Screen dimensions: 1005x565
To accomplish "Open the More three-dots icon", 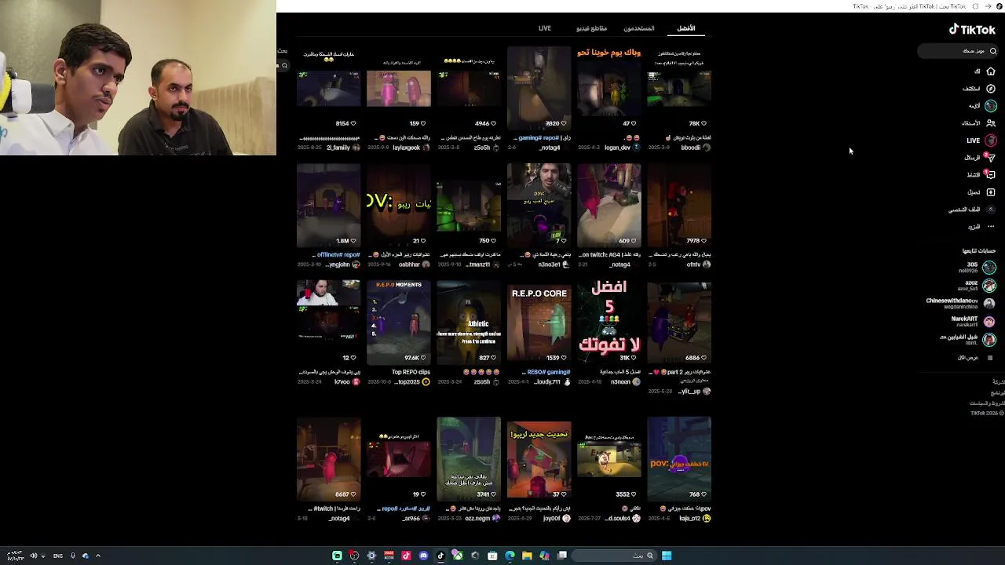I will click(x=991, y=227).
